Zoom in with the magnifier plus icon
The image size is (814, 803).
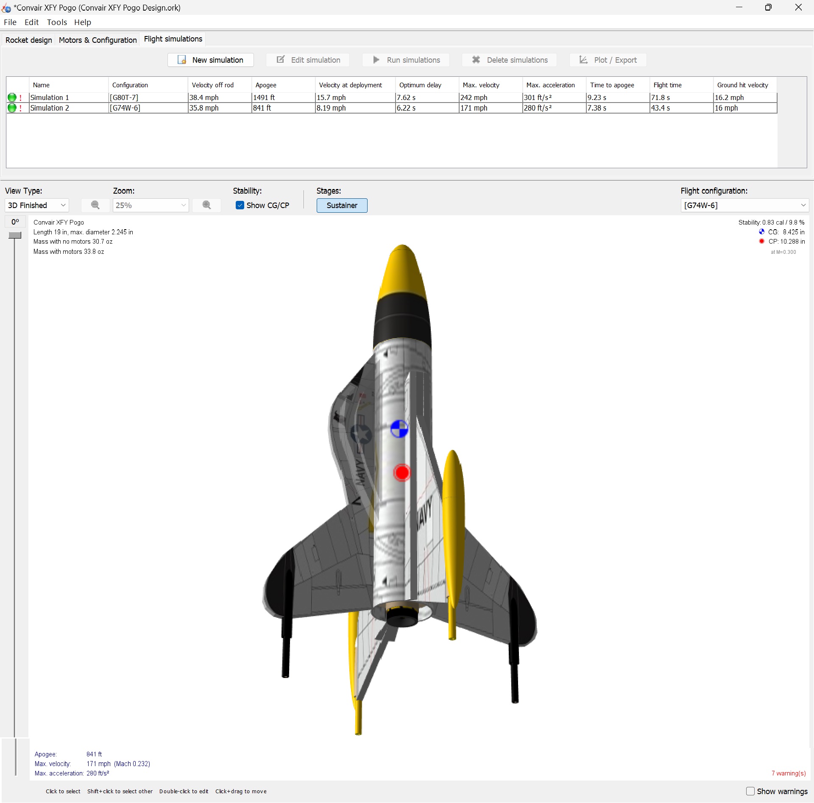click(x=206, y=205)
